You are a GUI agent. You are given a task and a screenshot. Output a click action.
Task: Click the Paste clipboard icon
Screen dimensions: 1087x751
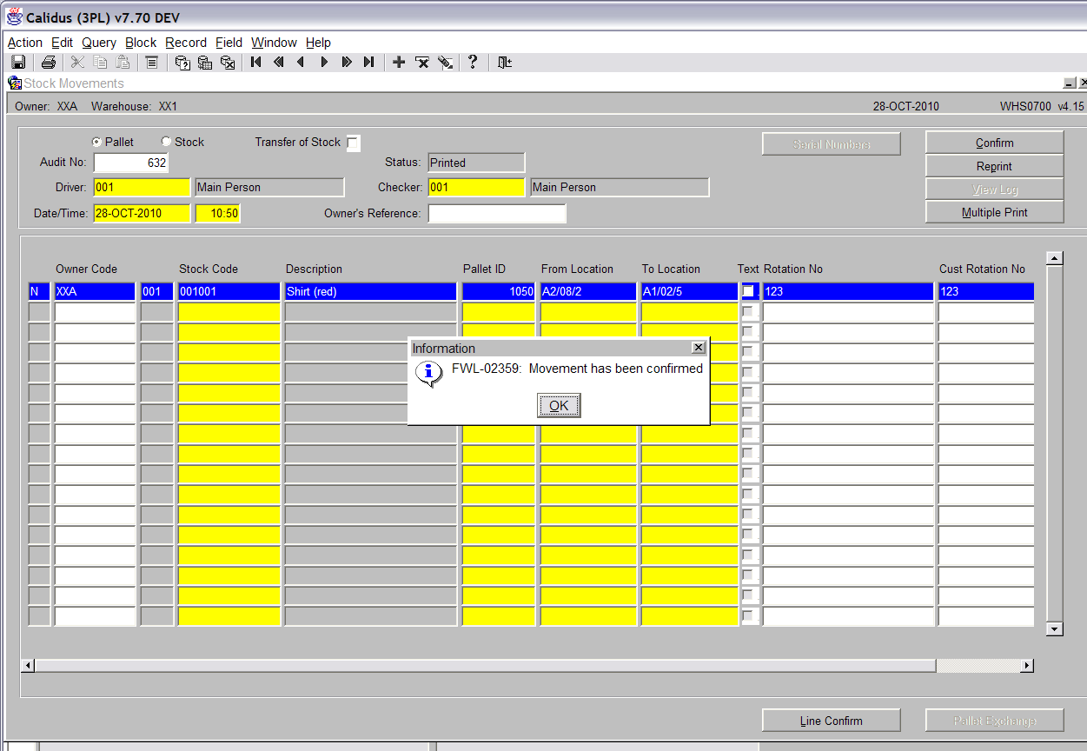(x=123, y=62)
